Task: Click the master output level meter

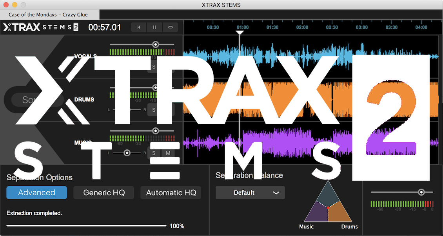Action: tap(402, 204)
